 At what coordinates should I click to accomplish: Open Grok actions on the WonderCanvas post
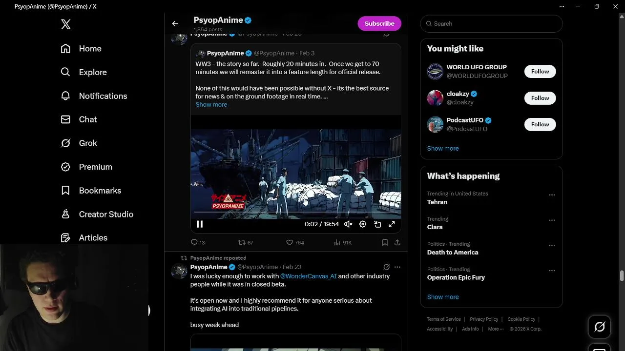386,267
